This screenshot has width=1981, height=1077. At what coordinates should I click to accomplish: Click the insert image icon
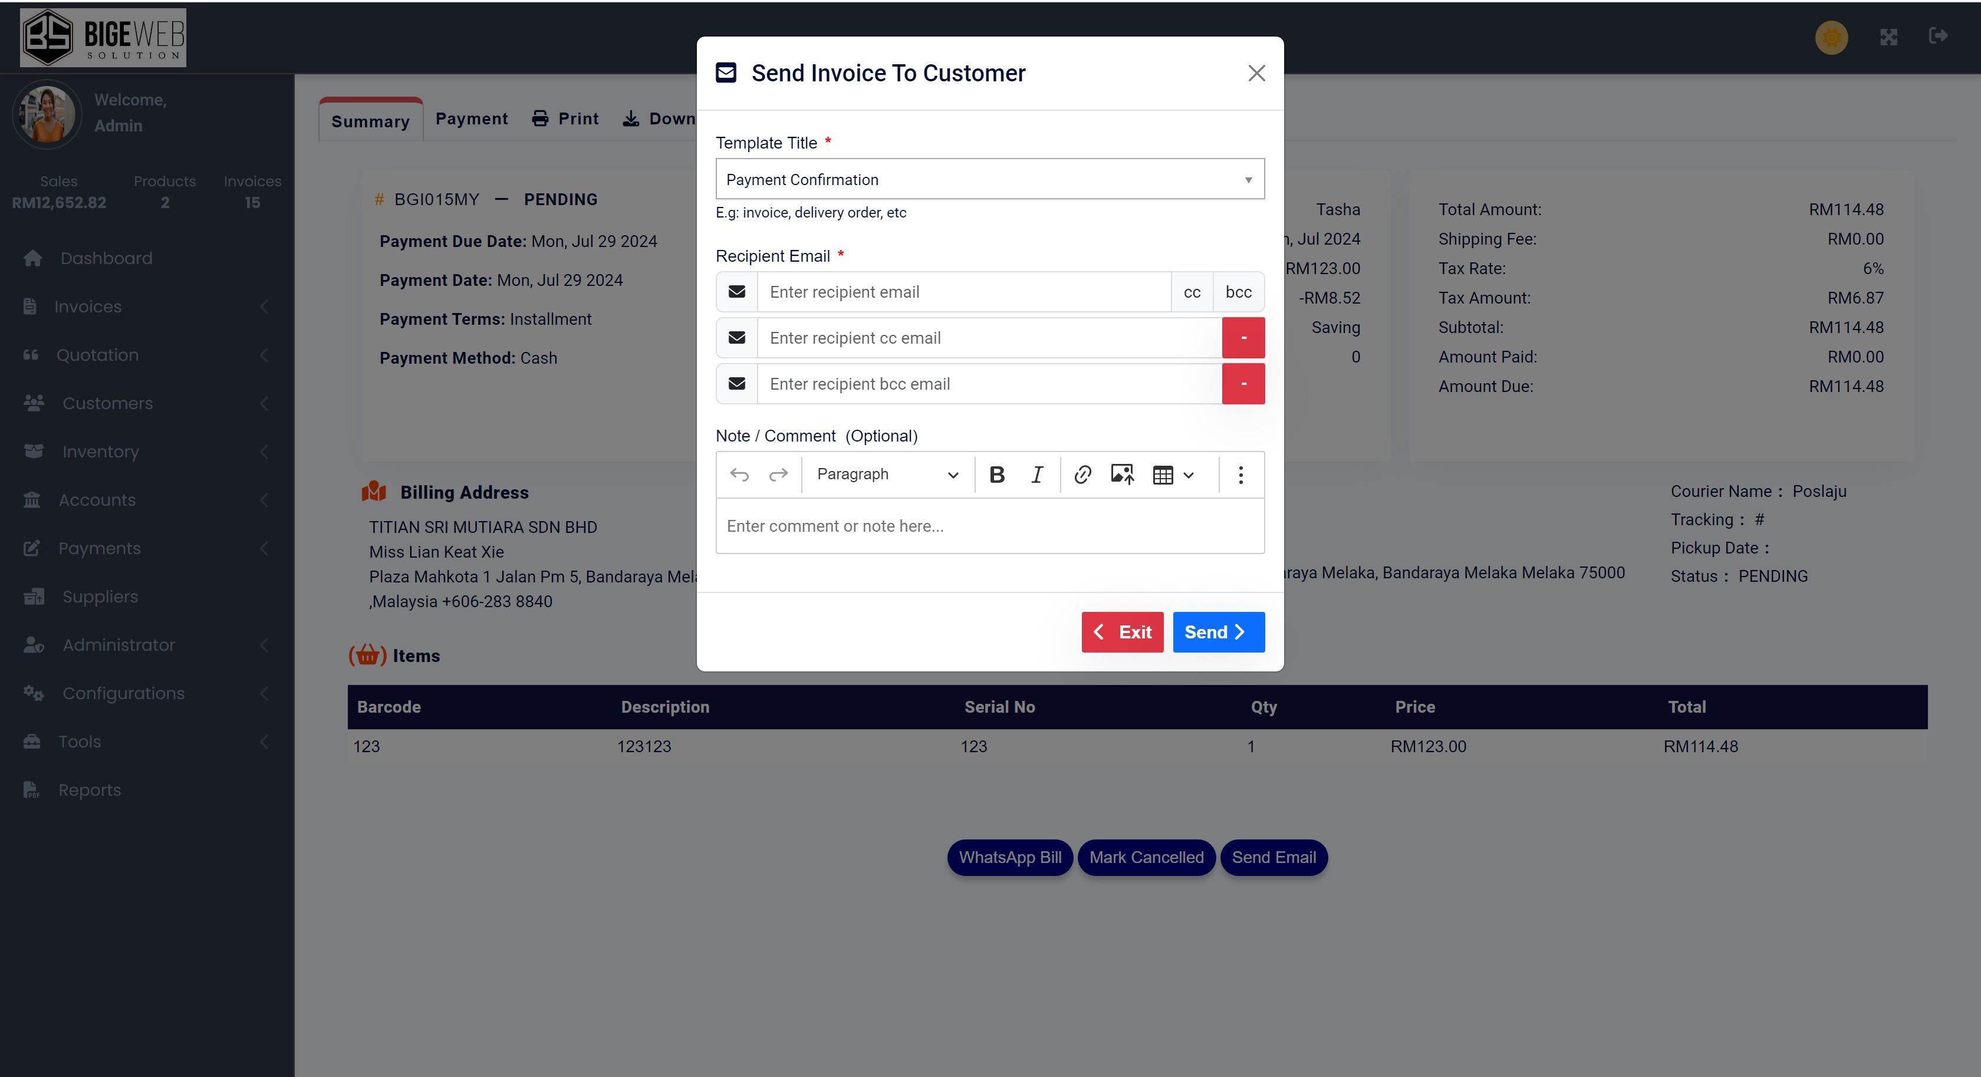[x=1122, y=475]
